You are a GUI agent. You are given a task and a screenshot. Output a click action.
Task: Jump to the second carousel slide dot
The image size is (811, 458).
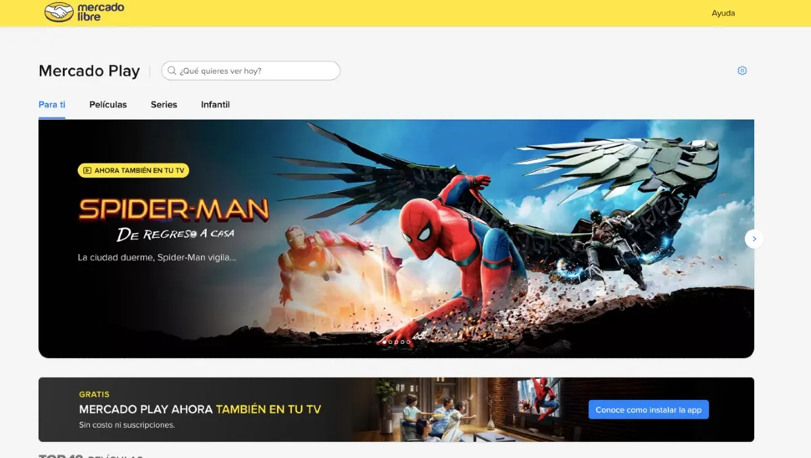point(391,342)
